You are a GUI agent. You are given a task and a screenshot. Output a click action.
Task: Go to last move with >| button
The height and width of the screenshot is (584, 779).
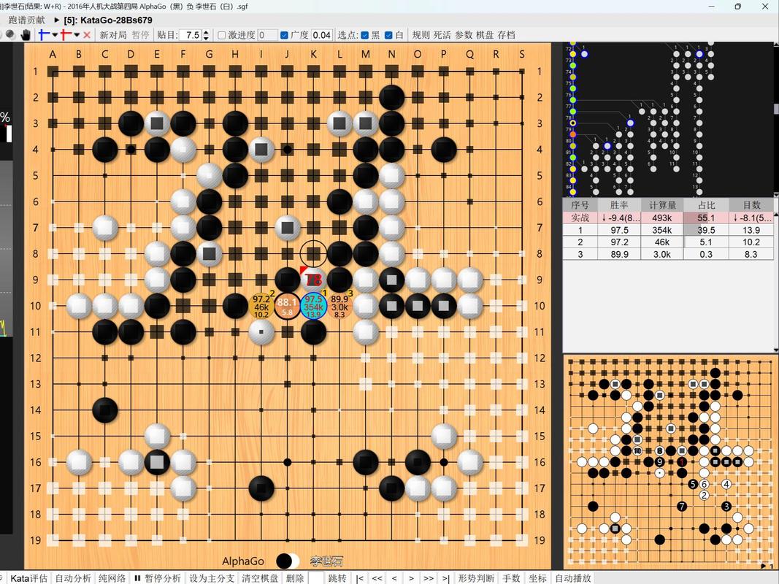point(445,579)
